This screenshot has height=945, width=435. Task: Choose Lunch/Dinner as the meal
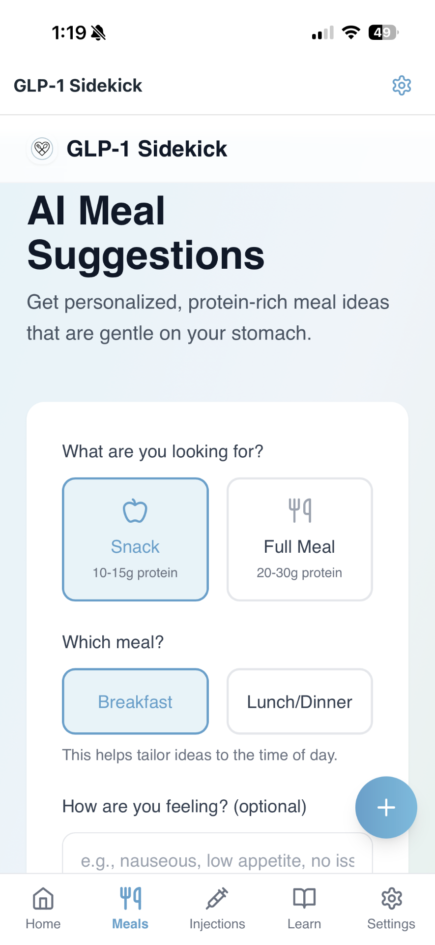coord(299,701)
